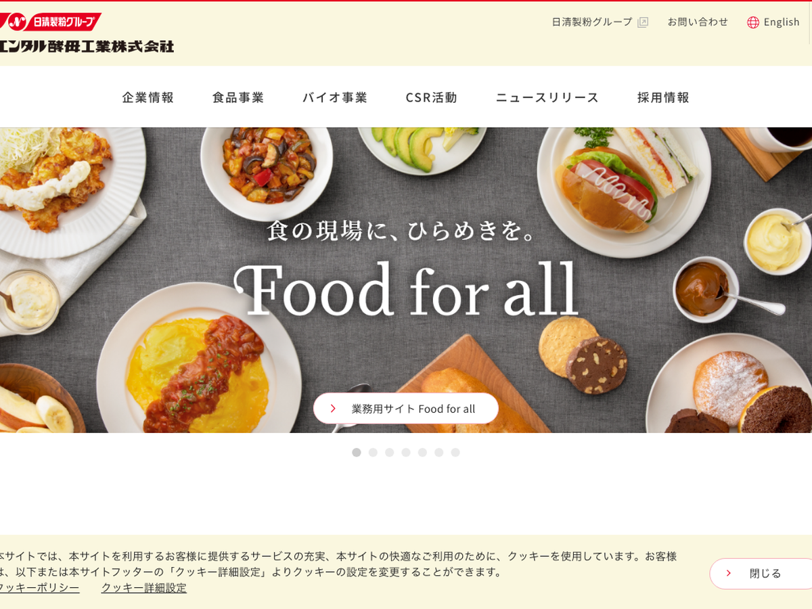Open the クッキーポリシー link
The height and width of the screenshot is (609, 812).
(x=39, y=587)
